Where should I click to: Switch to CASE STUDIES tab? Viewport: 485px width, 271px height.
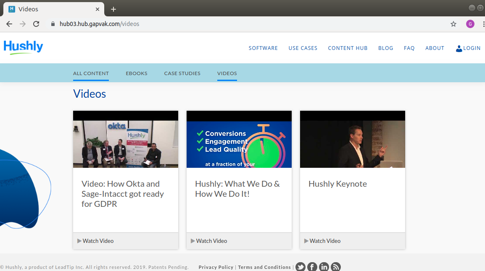pyautogui.click(x=182, y=73)
